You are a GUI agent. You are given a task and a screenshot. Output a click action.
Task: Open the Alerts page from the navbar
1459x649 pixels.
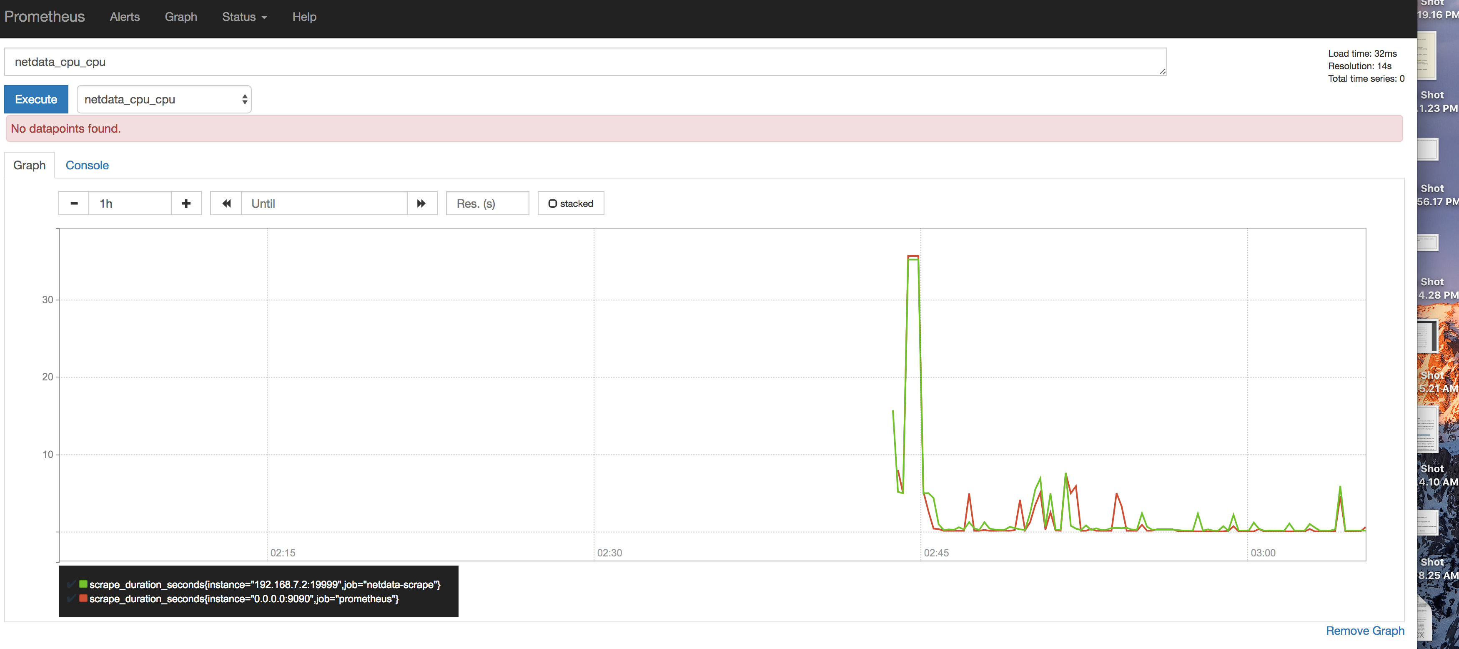[124, 16]
